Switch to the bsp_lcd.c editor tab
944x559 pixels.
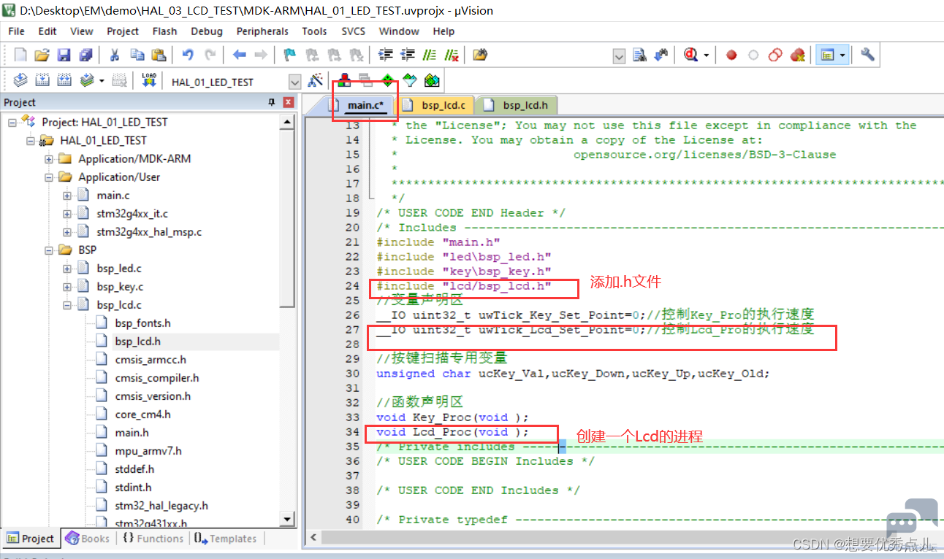point(437,105)
